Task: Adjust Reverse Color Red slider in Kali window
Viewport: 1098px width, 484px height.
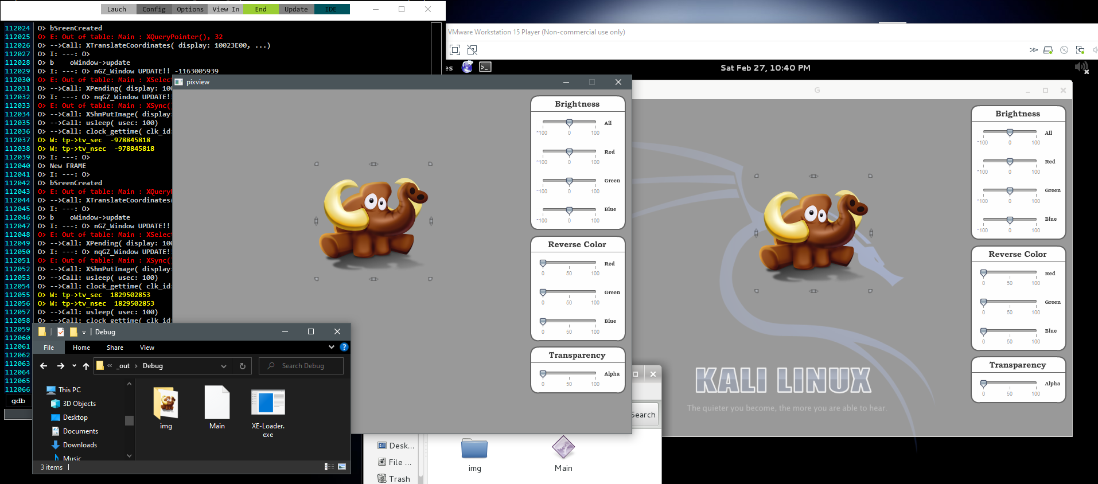Action: click(1010, 273)
